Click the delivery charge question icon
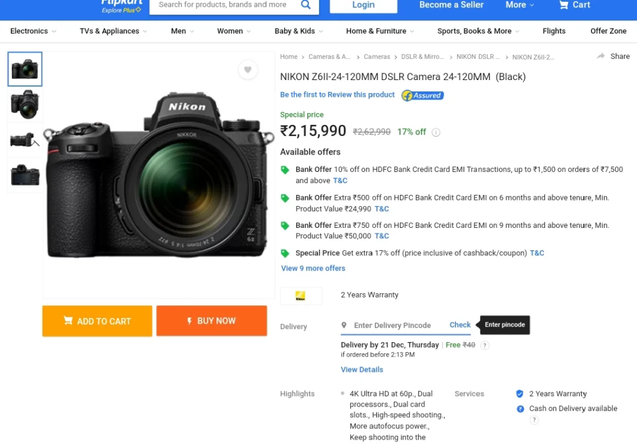 coord(485,345)
